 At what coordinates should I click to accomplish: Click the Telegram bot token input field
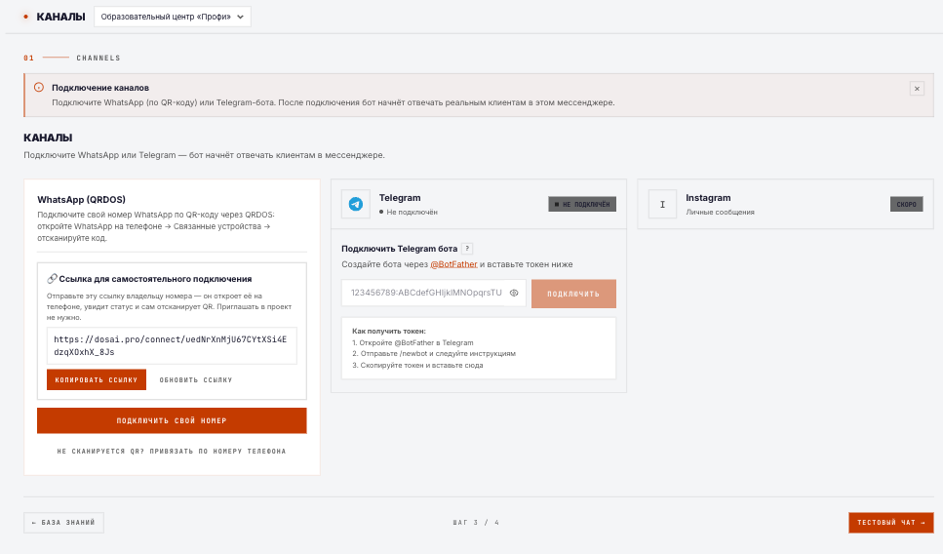coord(434,293)
